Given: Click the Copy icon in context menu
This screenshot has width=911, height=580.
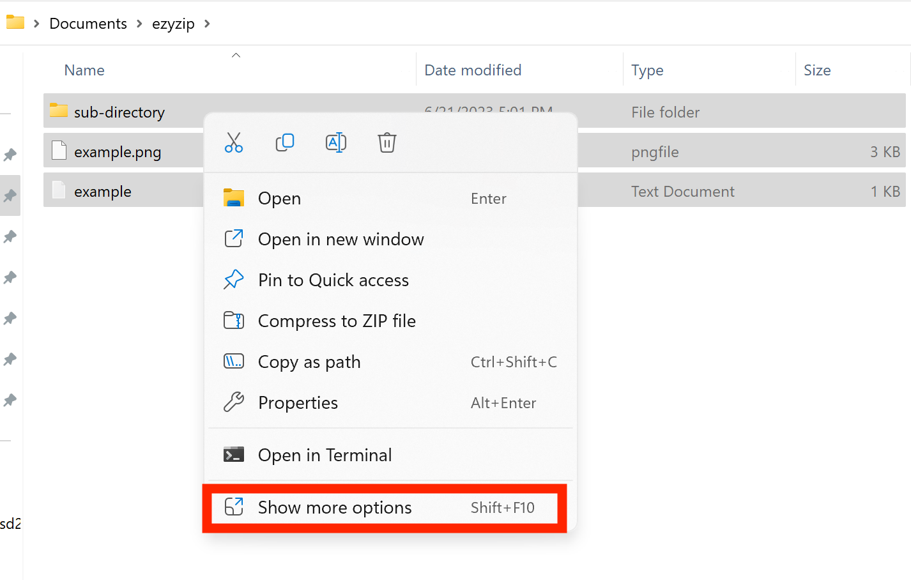Looking at the screenshot, I should (x=285, y=142).
